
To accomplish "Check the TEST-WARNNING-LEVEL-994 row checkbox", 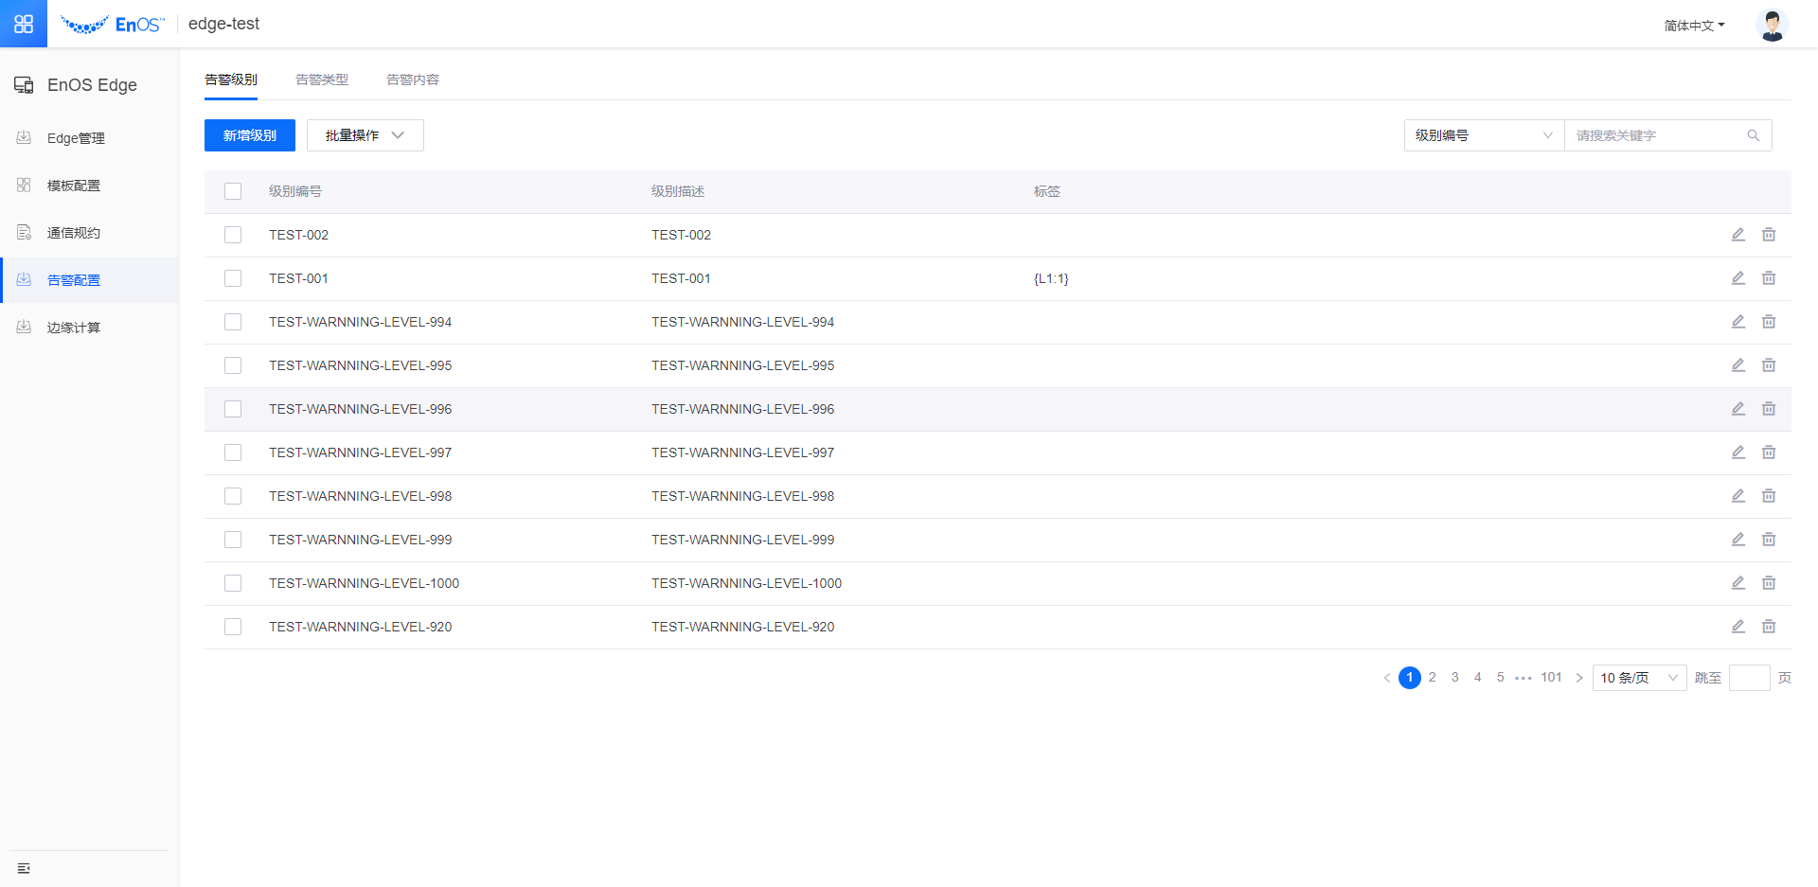I will pos(233,322).
